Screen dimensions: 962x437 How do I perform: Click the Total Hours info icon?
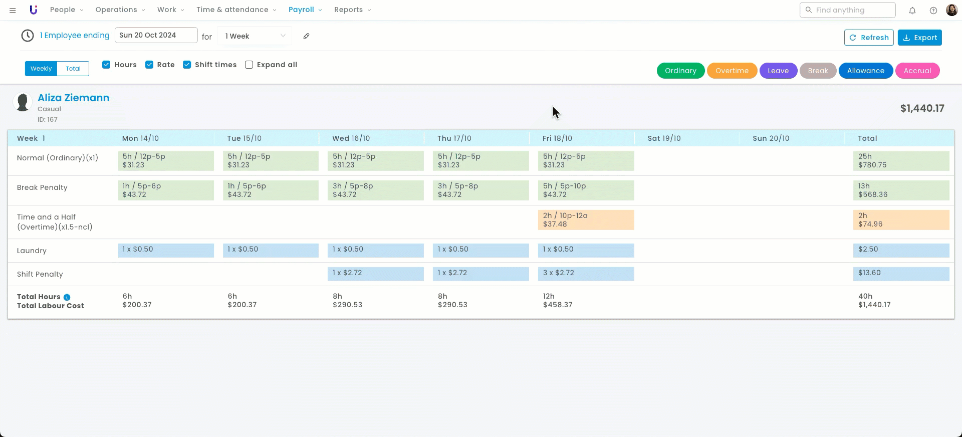pyautogui.click(x=67, y=297)
